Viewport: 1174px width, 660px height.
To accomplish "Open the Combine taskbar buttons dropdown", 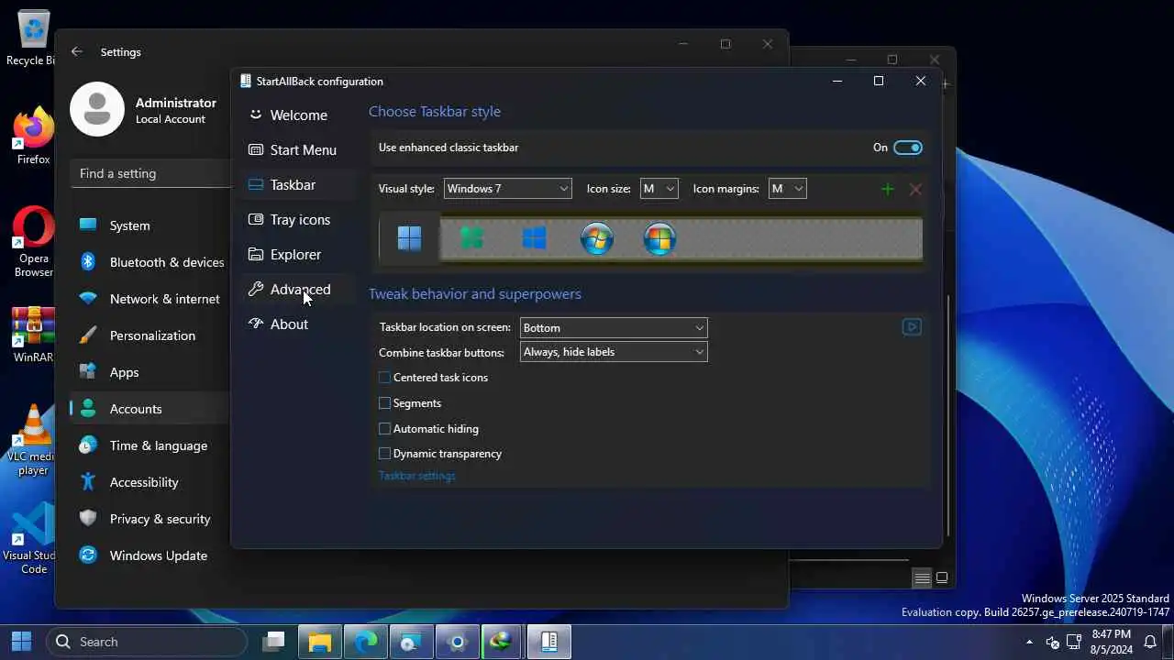I will (x=614, y=352).
